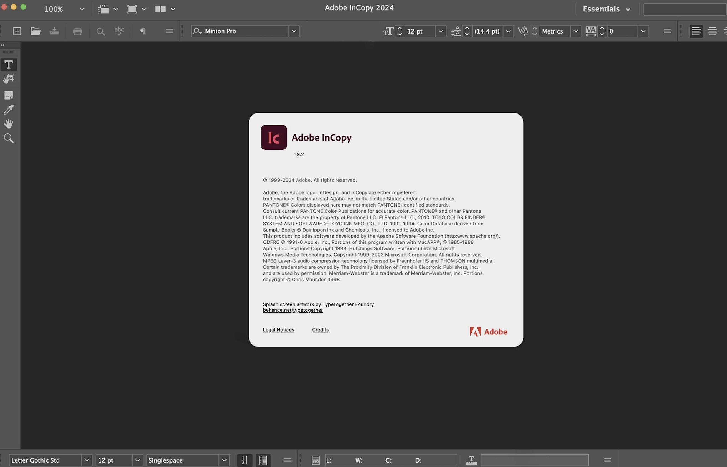Select the Hand tool
Viewport: 727px width, 467px height.
(9, 124)
